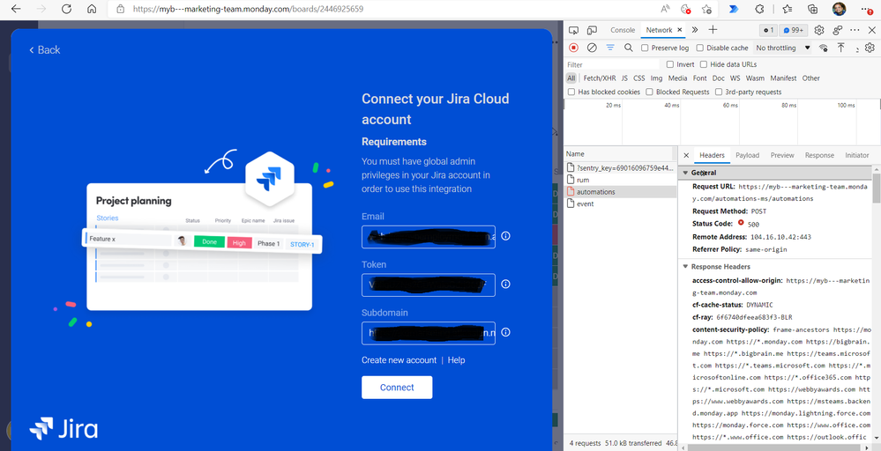This screenshot has width=881, height=451.
Task: Toggle the network filter funnel icon
Action: coord(610,48)
